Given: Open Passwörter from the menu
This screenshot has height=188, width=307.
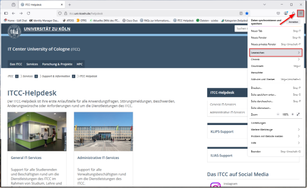Looking at the screenshot, I should [x=276, y=72].
